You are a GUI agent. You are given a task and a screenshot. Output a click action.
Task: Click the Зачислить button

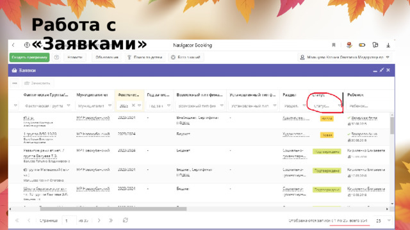pos(37,83)
